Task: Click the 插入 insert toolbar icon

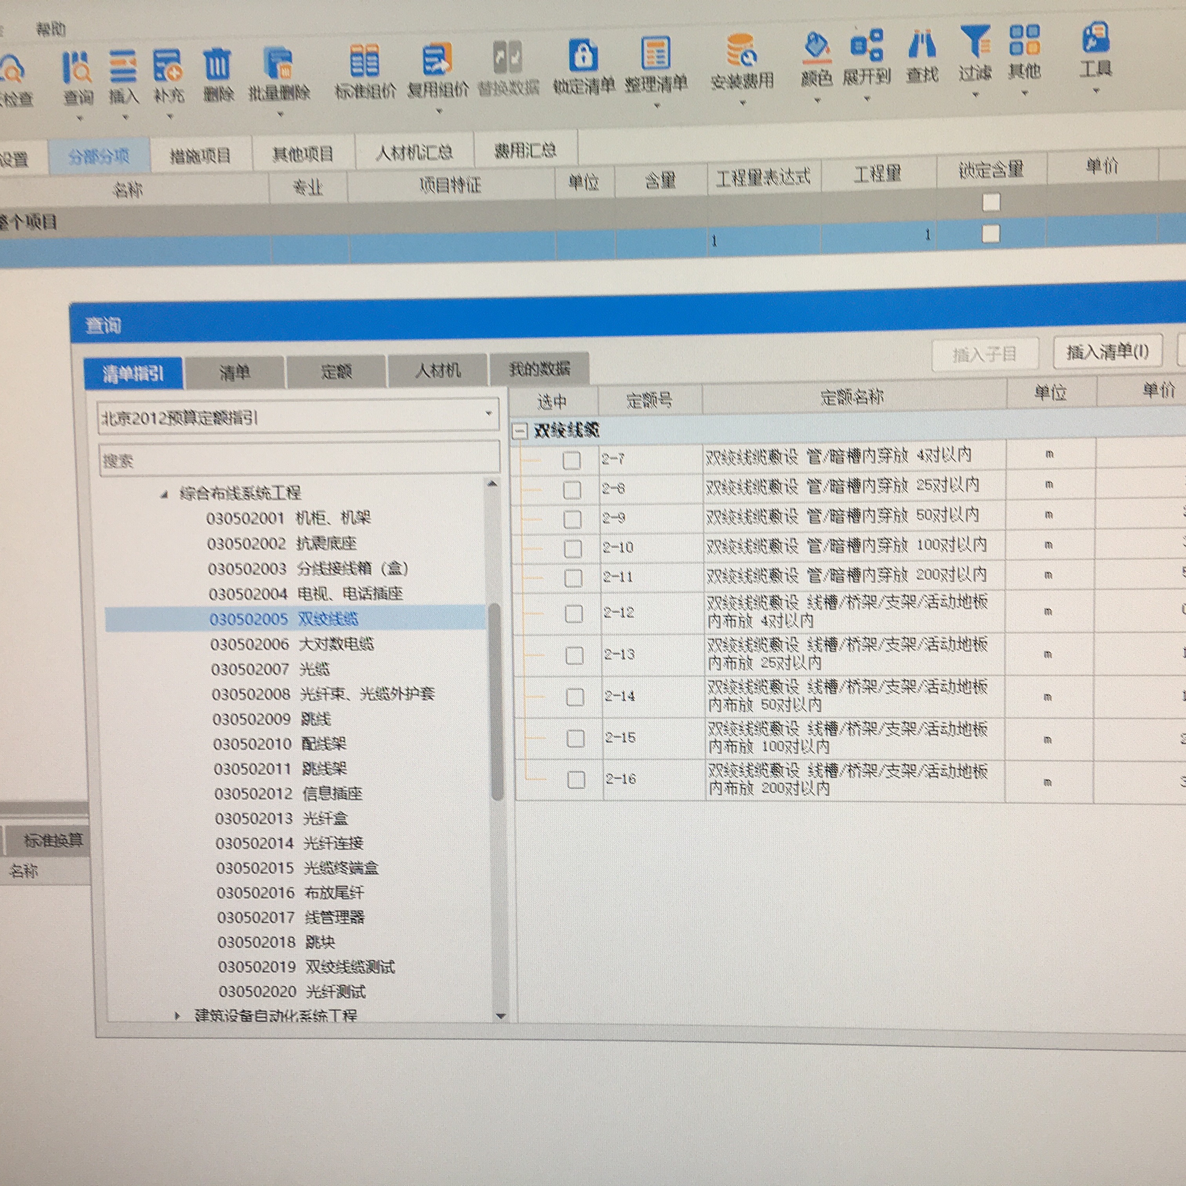Action: click(124, 66)
